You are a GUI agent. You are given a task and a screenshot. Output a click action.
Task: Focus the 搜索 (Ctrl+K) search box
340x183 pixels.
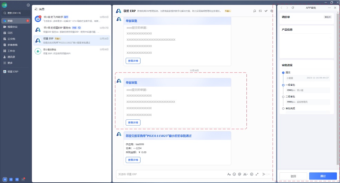coord(16,13)
